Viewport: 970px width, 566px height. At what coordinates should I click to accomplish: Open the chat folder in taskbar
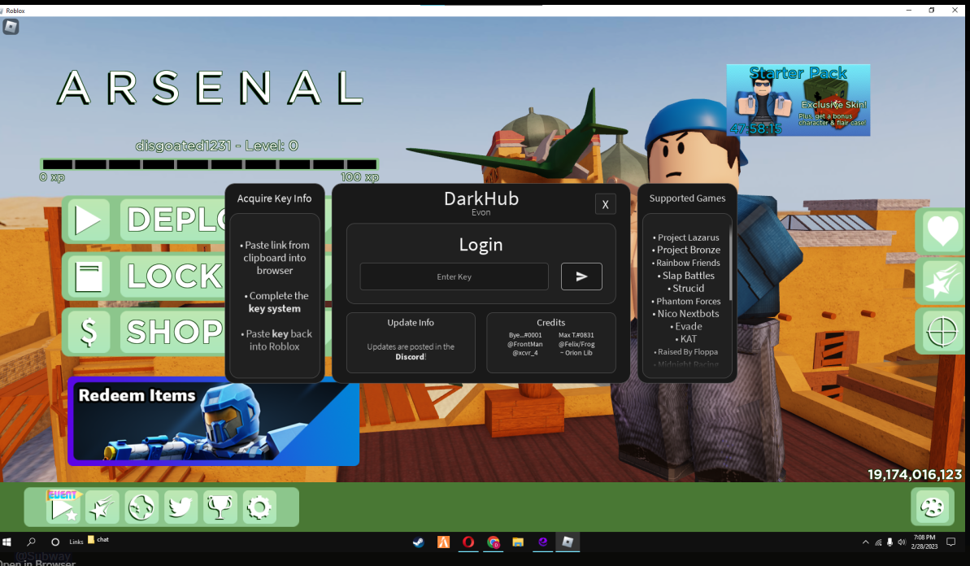pyautogui.click(x=98, y=539)
